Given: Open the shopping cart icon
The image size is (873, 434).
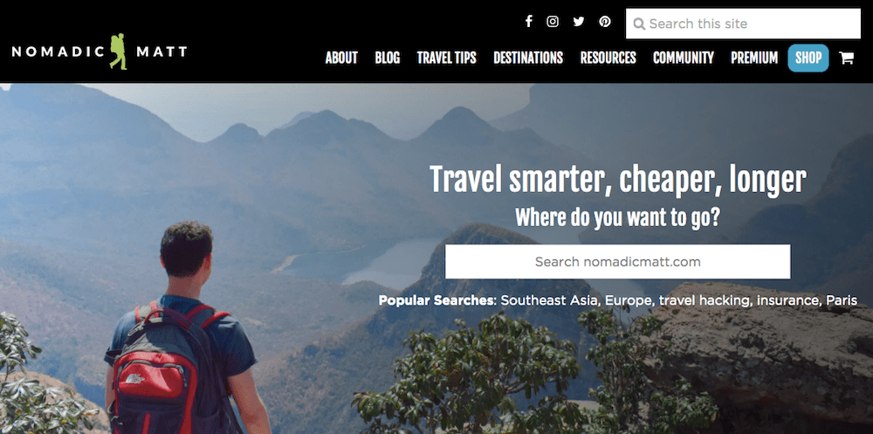Looking at the screenshot, I should 846,58.
